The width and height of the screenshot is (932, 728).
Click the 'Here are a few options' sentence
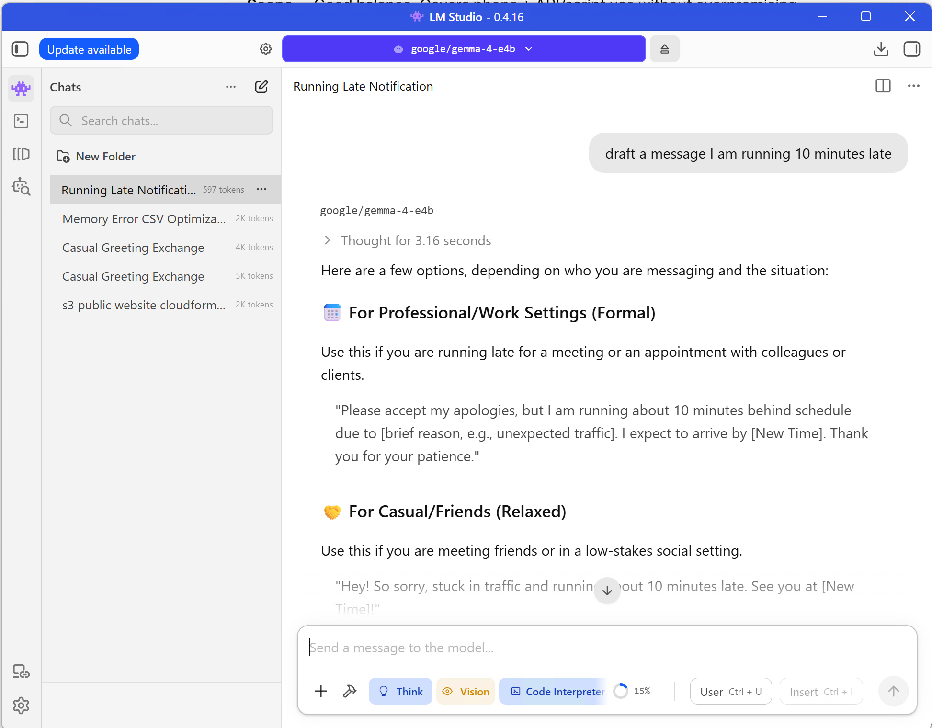pyautogui.click(x=575, y=271)
